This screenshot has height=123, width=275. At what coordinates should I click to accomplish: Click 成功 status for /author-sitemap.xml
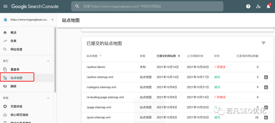(x=217, y=77)
